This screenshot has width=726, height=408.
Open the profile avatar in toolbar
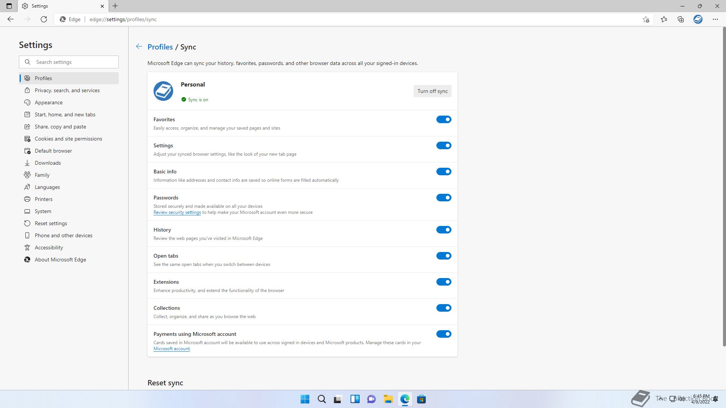698,19
